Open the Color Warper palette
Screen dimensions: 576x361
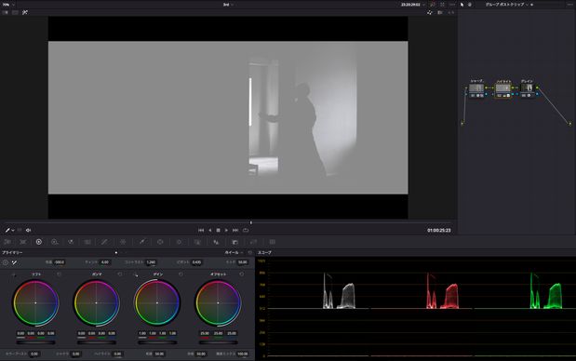[123, 242]
